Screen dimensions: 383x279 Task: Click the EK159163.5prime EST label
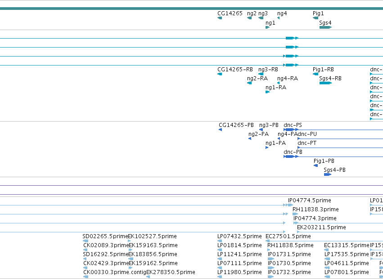coord(153,245)
